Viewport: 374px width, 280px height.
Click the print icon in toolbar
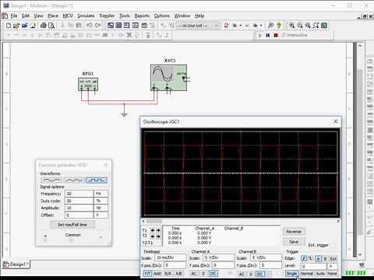click(x=44, y=26)
